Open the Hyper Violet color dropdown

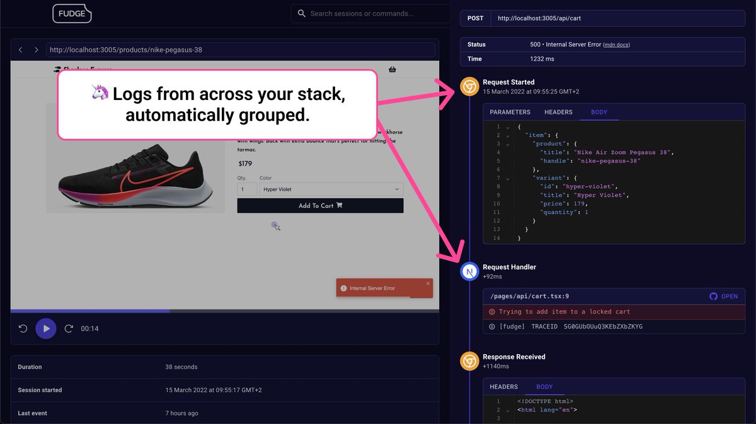(331, 189)
